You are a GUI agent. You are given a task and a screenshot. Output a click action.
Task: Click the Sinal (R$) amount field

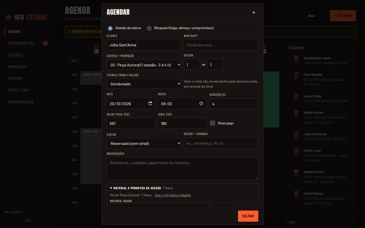[182, 123]
